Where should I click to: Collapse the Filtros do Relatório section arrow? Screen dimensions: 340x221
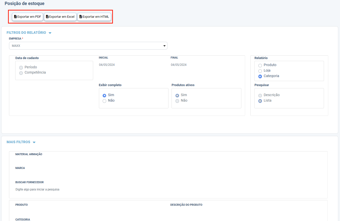pyautogui.click(x=50, y=33)
